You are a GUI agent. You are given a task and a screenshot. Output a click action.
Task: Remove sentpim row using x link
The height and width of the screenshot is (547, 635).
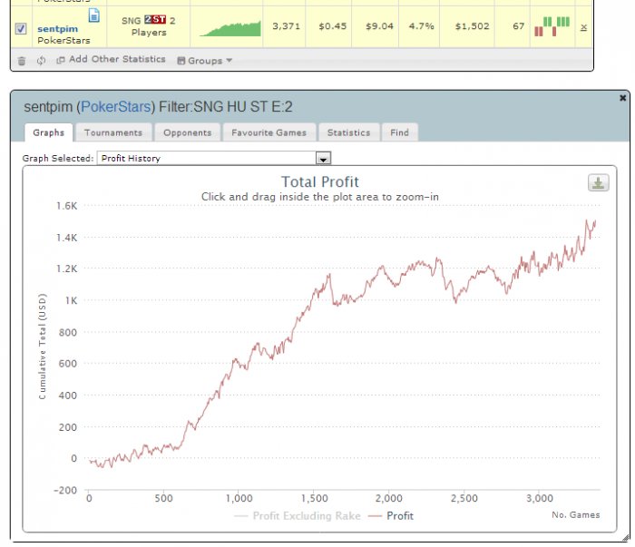point(583,27)
